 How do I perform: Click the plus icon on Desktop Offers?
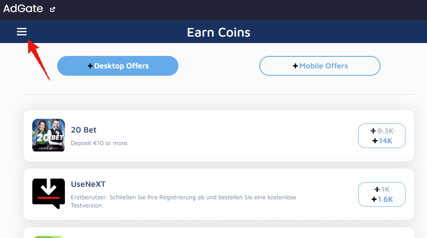click(90, 66)
